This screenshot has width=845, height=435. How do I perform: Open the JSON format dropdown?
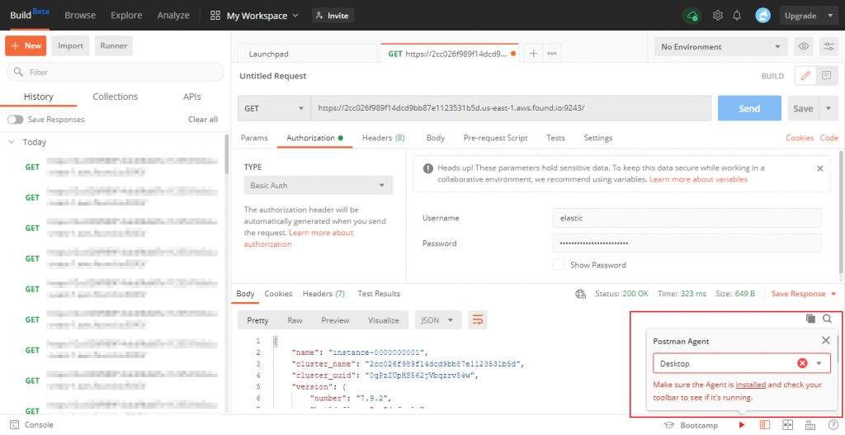tap(437, 320)
